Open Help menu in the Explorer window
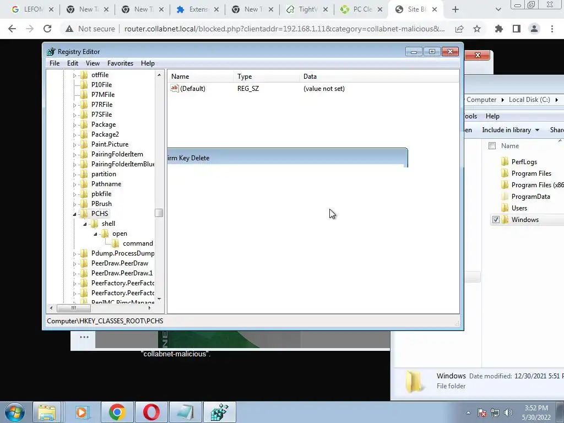The image size is (564, 423). point(492,116)
